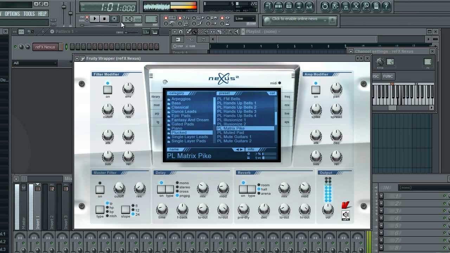Click the Output vol knob
450x253 pixels.
coord(328,209)
